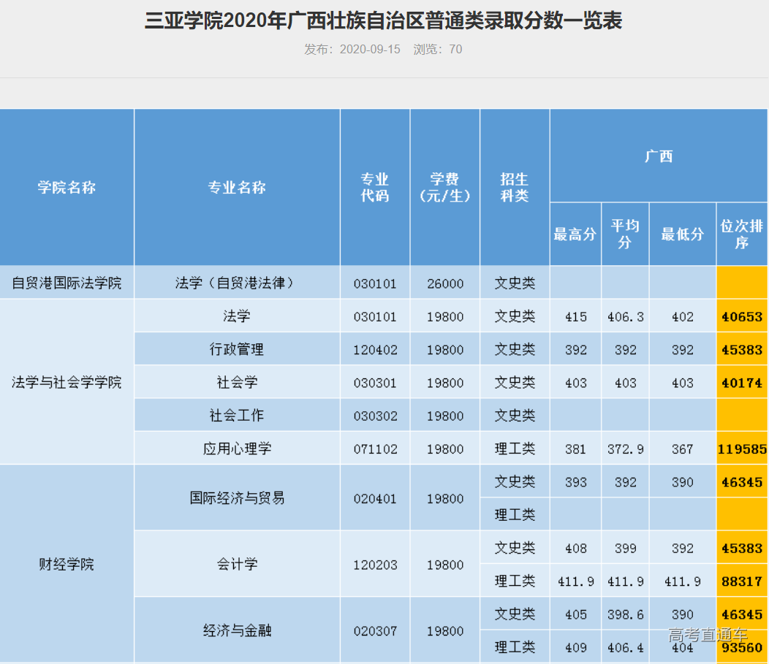
Task: Select the 招生科类 column header
Action: click(514, 187)
